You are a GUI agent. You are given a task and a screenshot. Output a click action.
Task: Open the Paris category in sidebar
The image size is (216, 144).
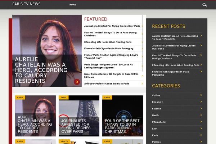tap(155, 135)
